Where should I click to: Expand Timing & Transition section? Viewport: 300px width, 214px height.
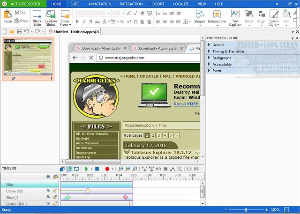click(228, 52)
